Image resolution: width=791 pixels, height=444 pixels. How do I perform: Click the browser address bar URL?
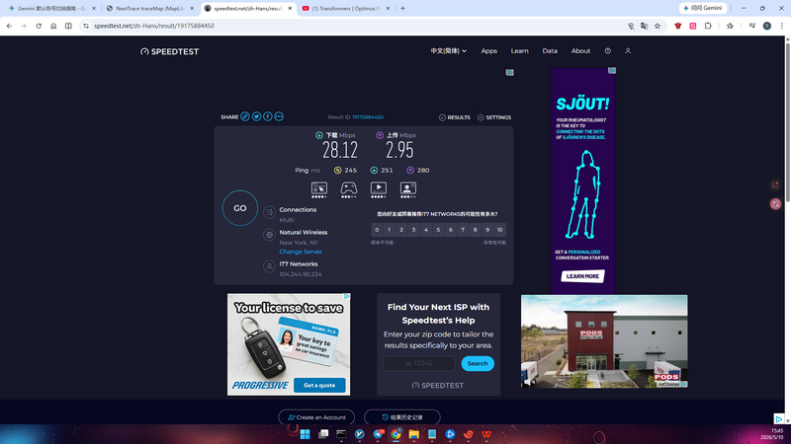[x=154, y=26]
